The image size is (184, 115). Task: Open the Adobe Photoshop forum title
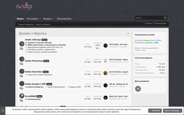click(x=34, y=61)
